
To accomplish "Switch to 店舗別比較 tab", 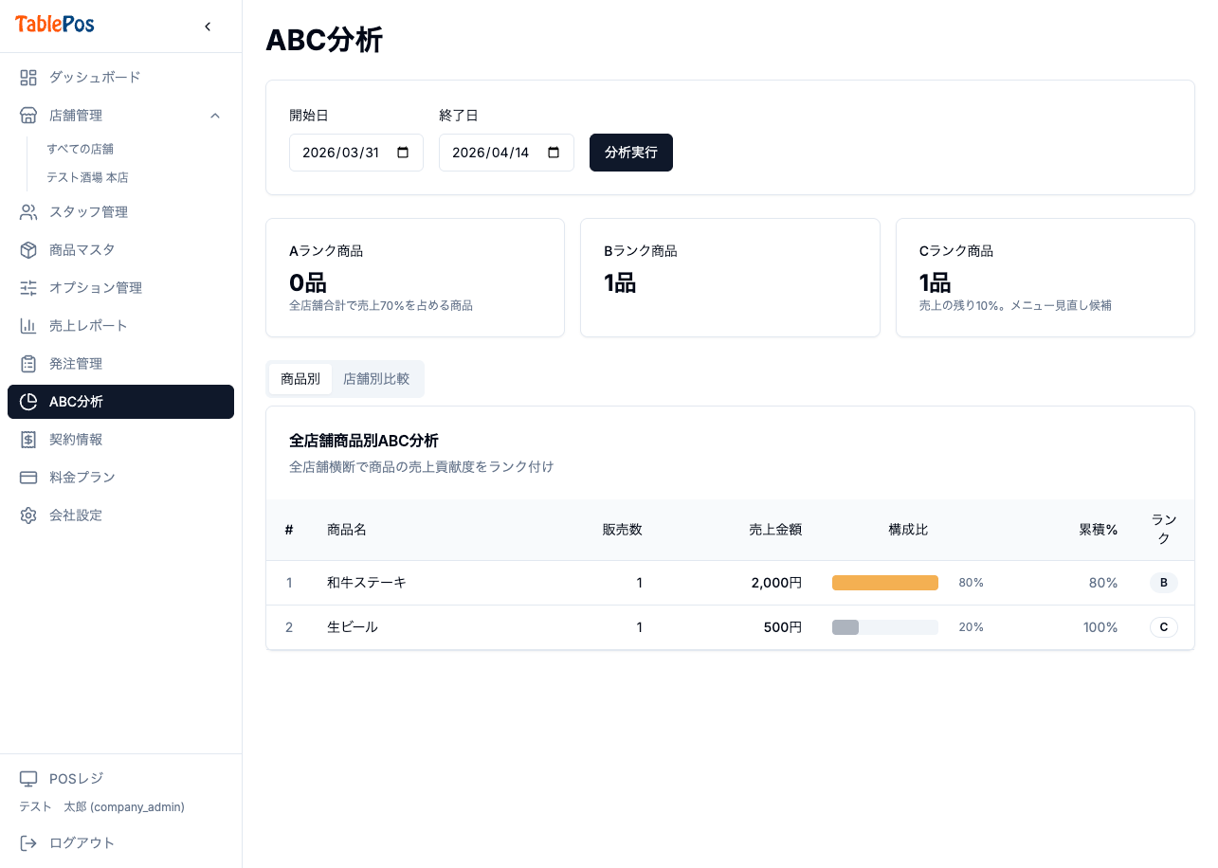I will pos(376,379).
